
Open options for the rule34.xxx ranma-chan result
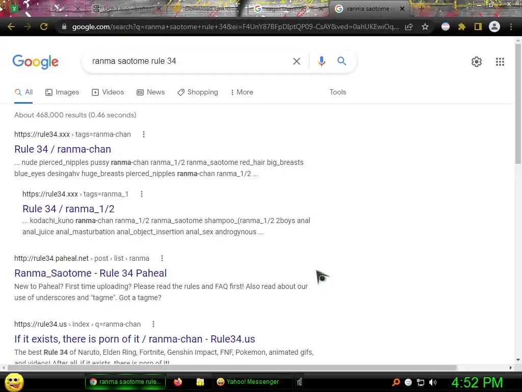tap(143, 134)
